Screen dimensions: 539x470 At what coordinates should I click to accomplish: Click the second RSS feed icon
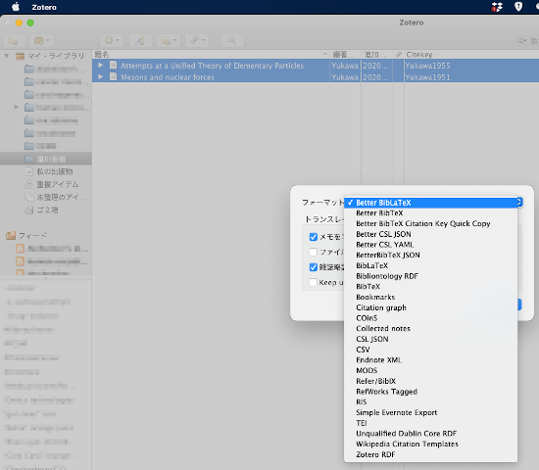coord(21,261)
